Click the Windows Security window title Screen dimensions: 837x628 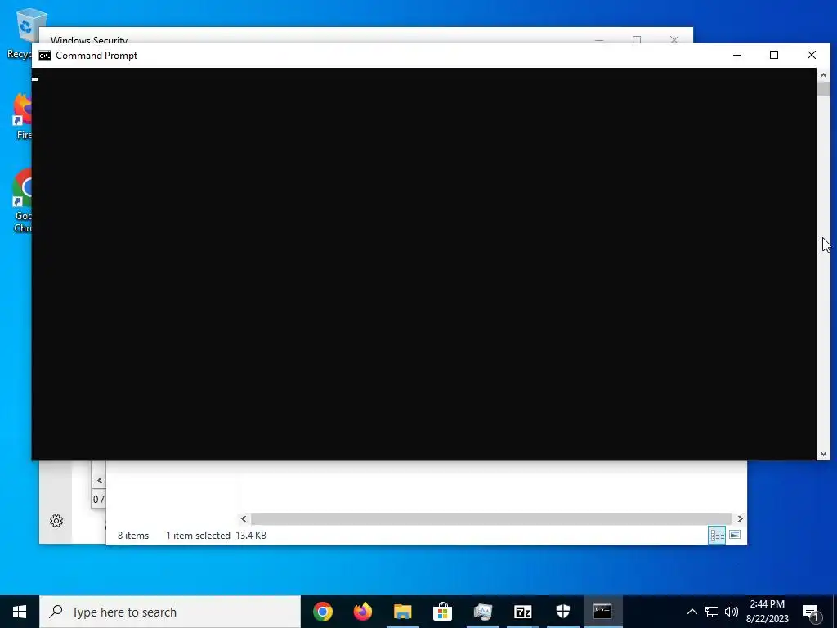click(88, 39)
